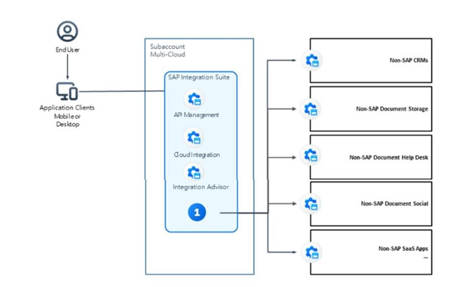Click the Non-SAP Document Storage connector icon
Viewport: 461px width, 287px height.
(310, 109)
